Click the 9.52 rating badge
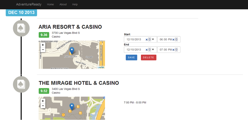Screen dimensions: 248x120 point(44,91)
